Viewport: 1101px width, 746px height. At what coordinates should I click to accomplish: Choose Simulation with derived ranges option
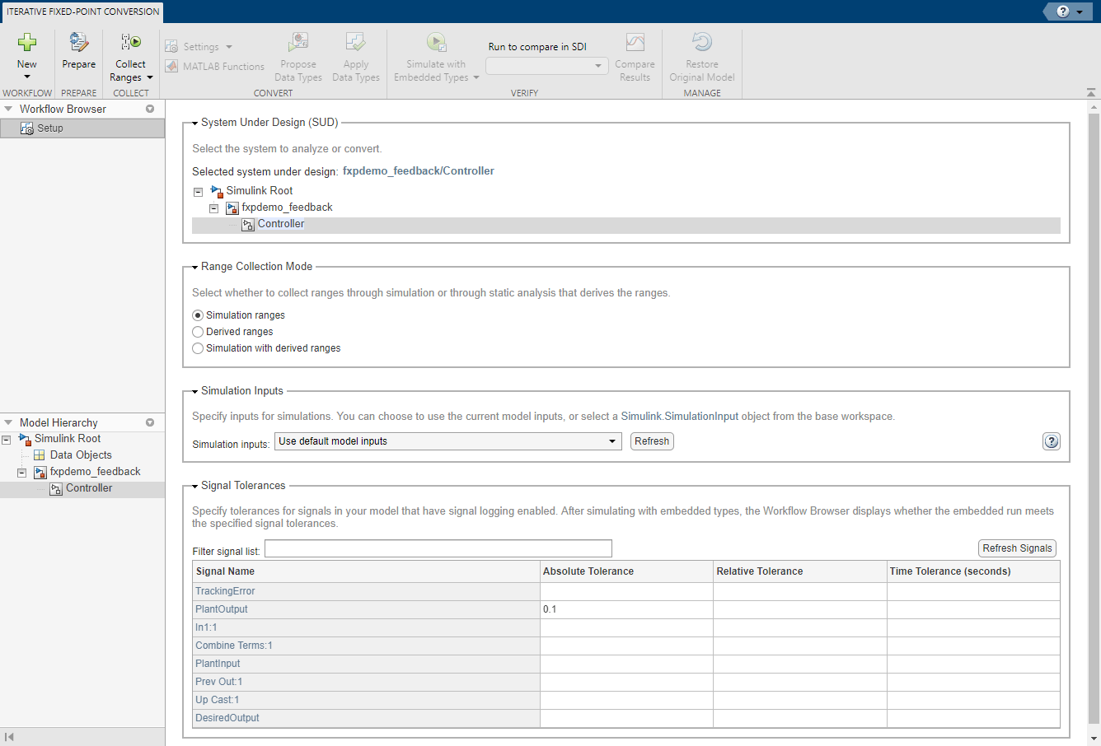266,348
